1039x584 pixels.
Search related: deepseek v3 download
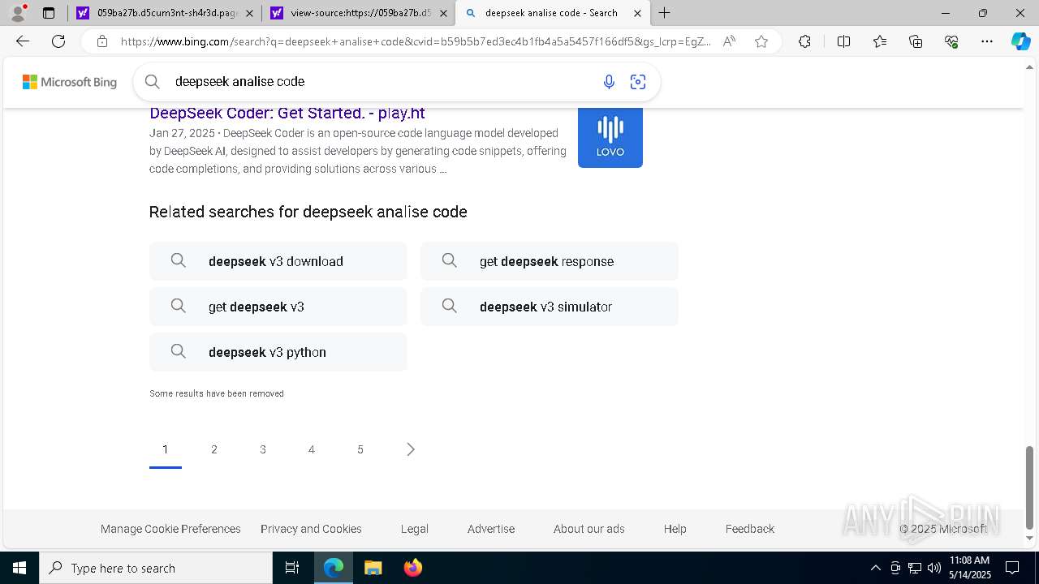point(278,261)
